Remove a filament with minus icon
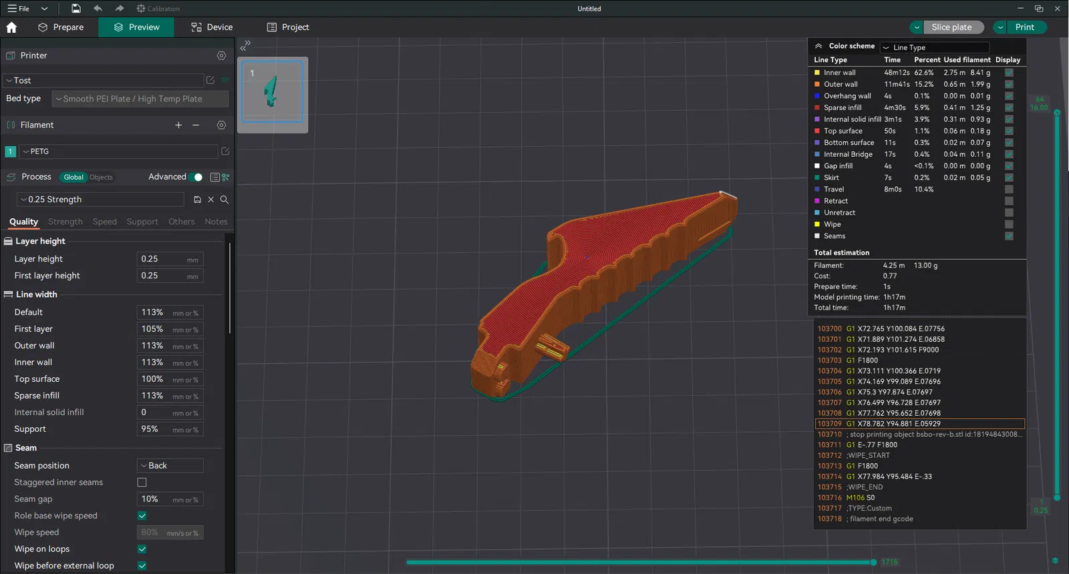1069x574 pixels. [x=196, y=125]
